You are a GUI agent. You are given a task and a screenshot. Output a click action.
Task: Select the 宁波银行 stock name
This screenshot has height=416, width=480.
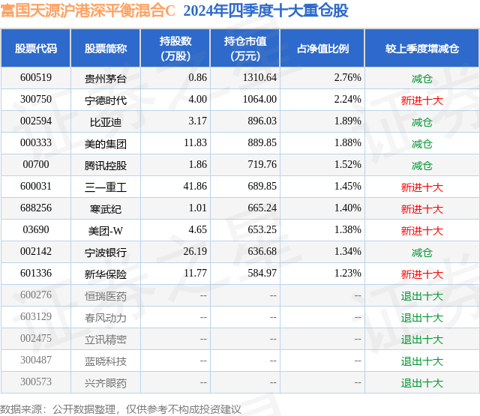[x=106, y=253]
